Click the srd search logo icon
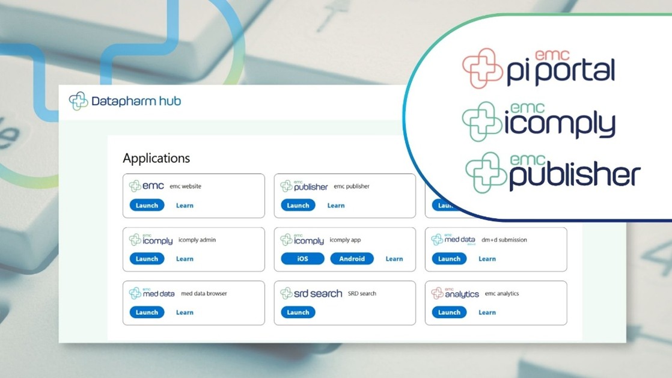 click(x=287, y=293)
